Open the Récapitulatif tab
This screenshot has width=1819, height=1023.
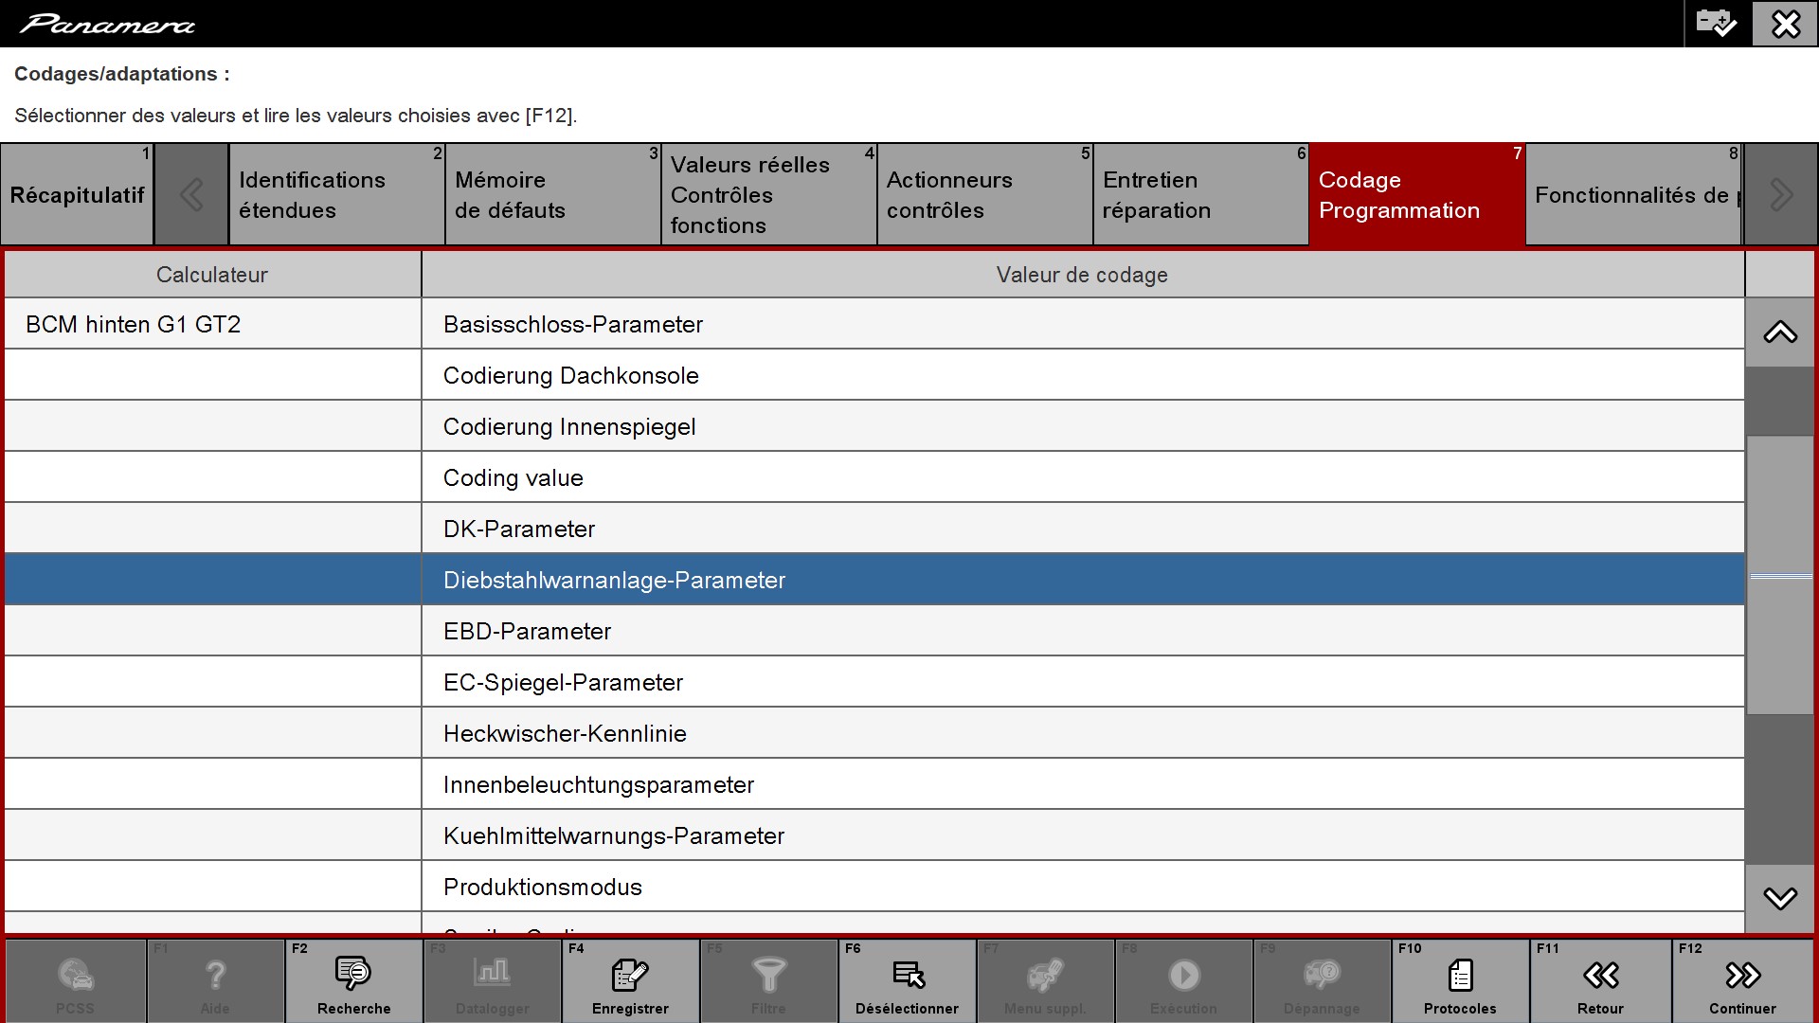(x=77, y=194)
